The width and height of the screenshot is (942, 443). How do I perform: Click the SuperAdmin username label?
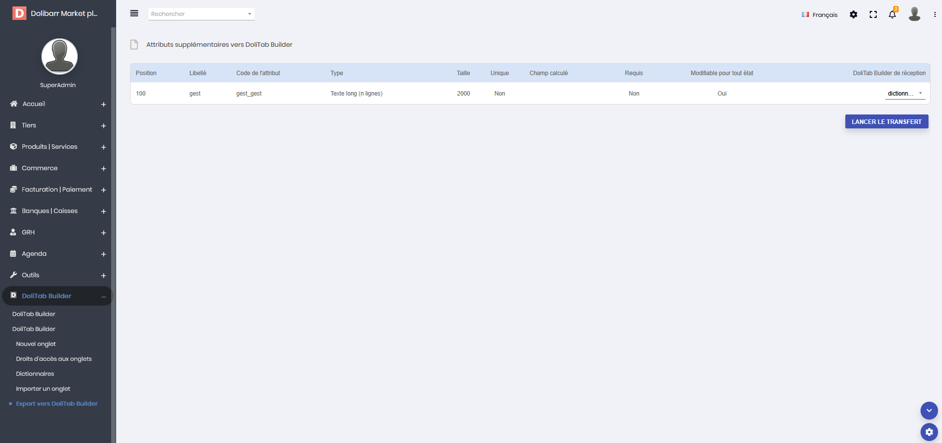[58, 85]
